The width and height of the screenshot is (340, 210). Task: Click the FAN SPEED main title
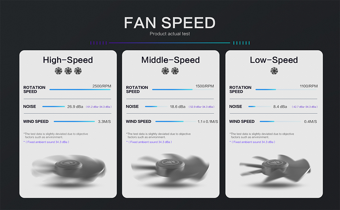(170, 23)
